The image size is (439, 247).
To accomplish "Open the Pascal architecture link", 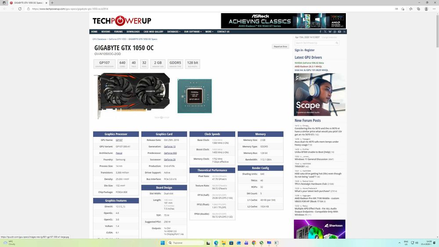I will [x=119, y=153].
